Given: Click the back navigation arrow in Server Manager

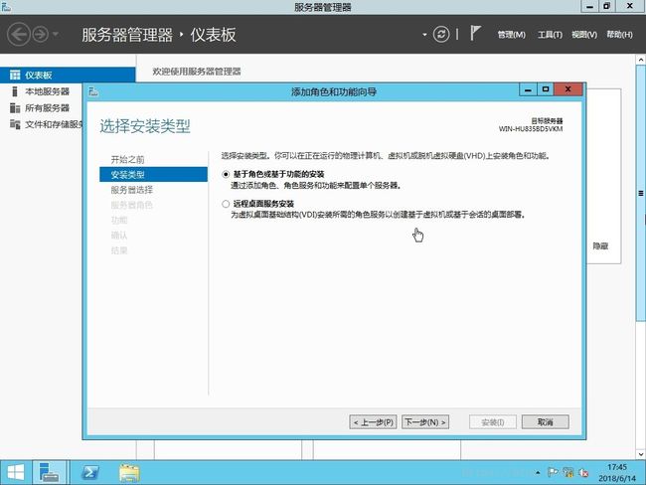Looking at the screenshot, I should [x=18, y=34].
